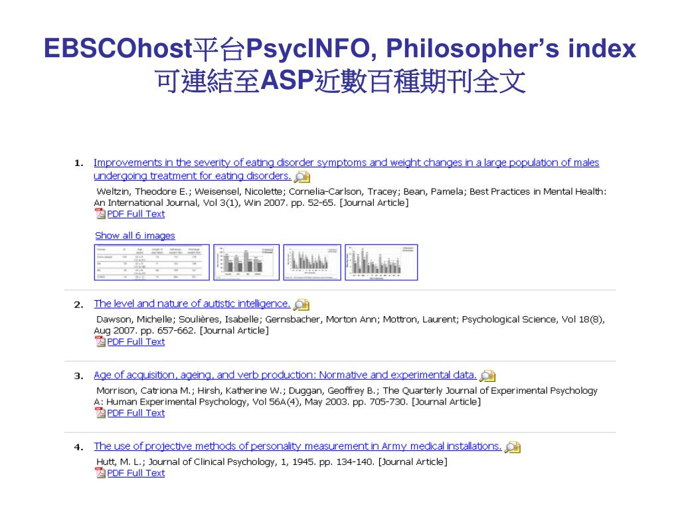The height and width of the screenshot is (510, 680).
Task: Click PDF icon under Hutt article
Action: (x=100, y=473)
